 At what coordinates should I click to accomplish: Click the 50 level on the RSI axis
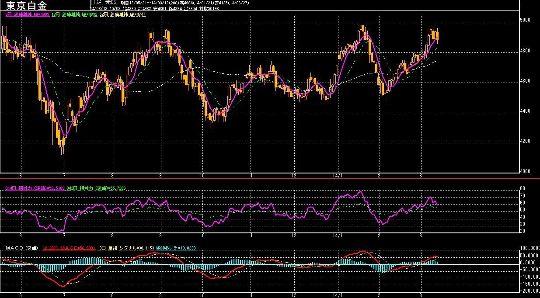pos(522,210)
